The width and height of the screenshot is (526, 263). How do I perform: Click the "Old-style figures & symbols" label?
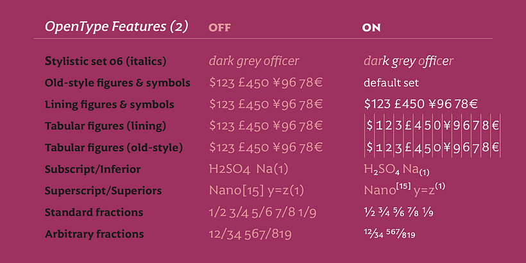(117, 83)
